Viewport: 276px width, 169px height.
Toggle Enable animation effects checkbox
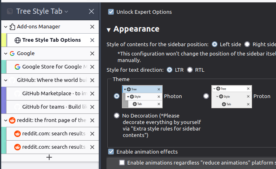pos(111,152)
